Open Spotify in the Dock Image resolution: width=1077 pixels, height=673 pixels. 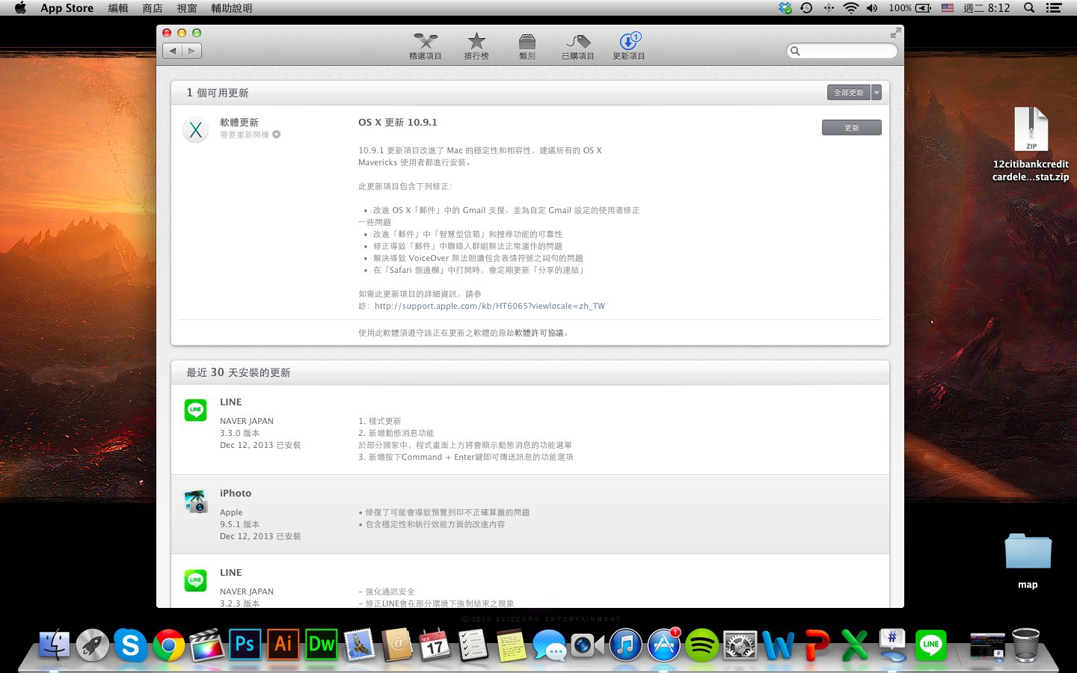coord(702,645)
